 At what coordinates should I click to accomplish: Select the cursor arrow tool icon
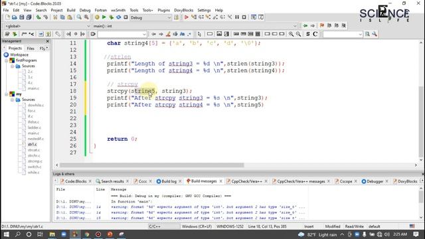tap(199, 34)
